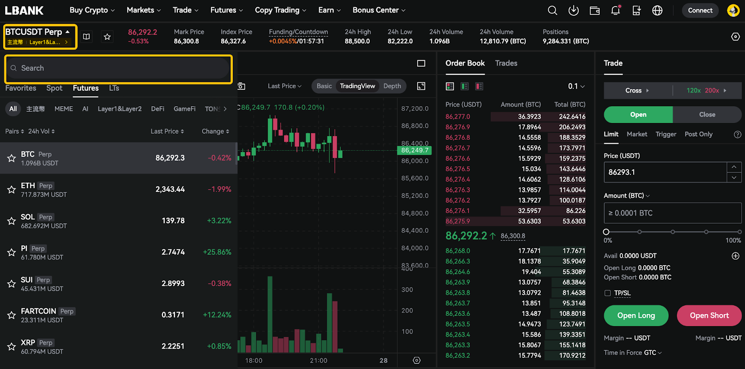Expand the Trade menu in navigation

[x=185, y=10]
